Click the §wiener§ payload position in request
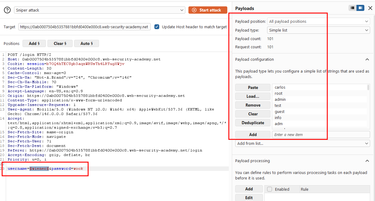Viewport: 375px width, 201px height. point(39,169)
